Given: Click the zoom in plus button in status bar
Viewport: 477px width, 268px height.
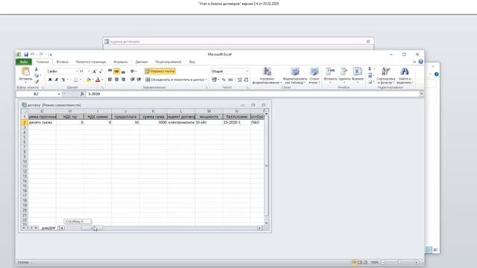Looking at the screenshot, I should [416, 262].
